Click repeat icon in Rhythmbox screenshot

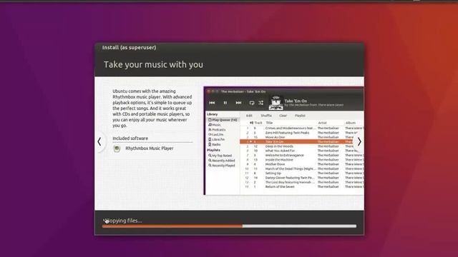pos(252,103)
